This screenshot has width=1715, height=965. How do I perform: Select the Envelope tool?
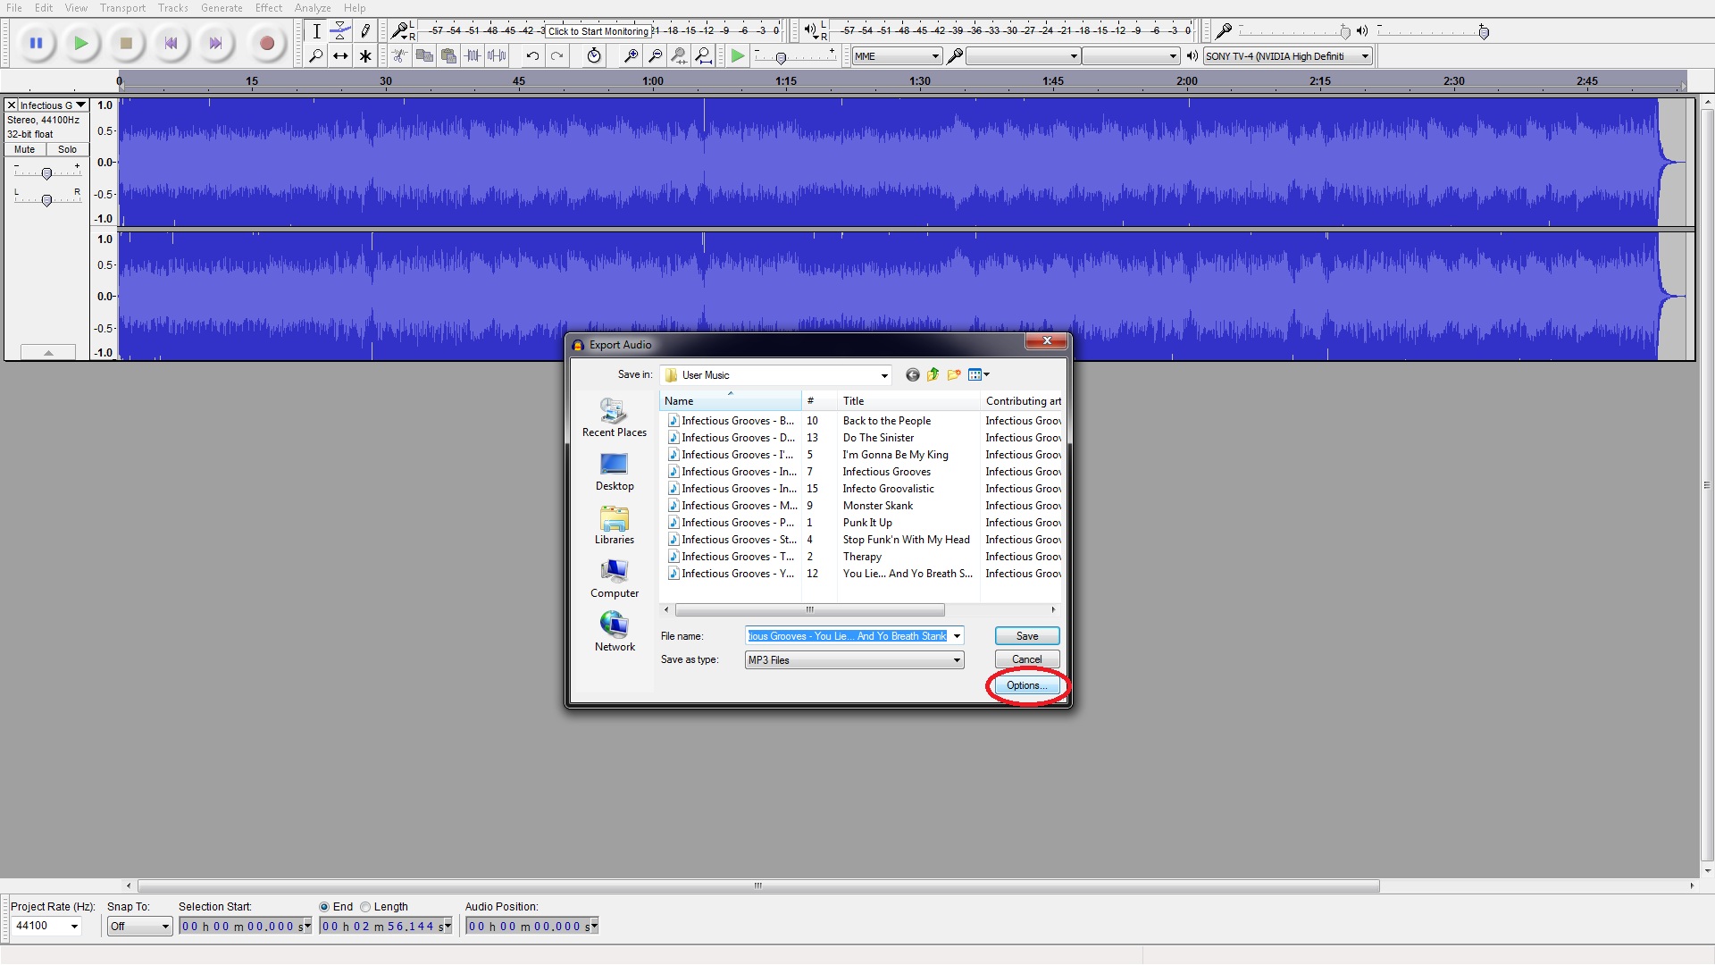pyautogui.click(x=340, y=31)
